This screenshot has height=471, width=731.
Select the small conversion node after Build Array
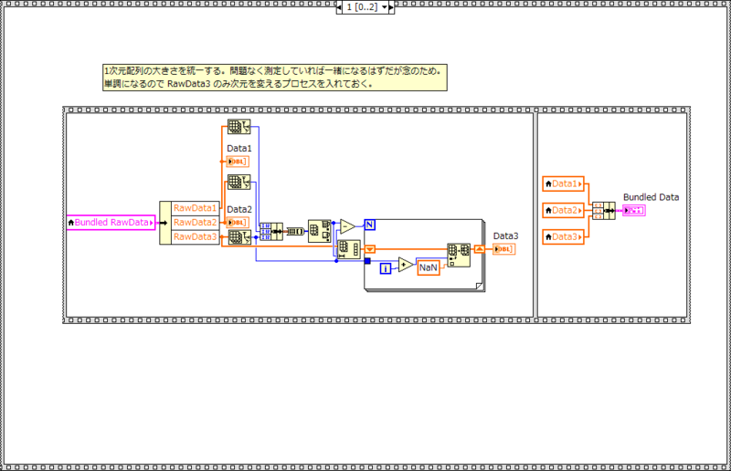[x=295, y=231]
